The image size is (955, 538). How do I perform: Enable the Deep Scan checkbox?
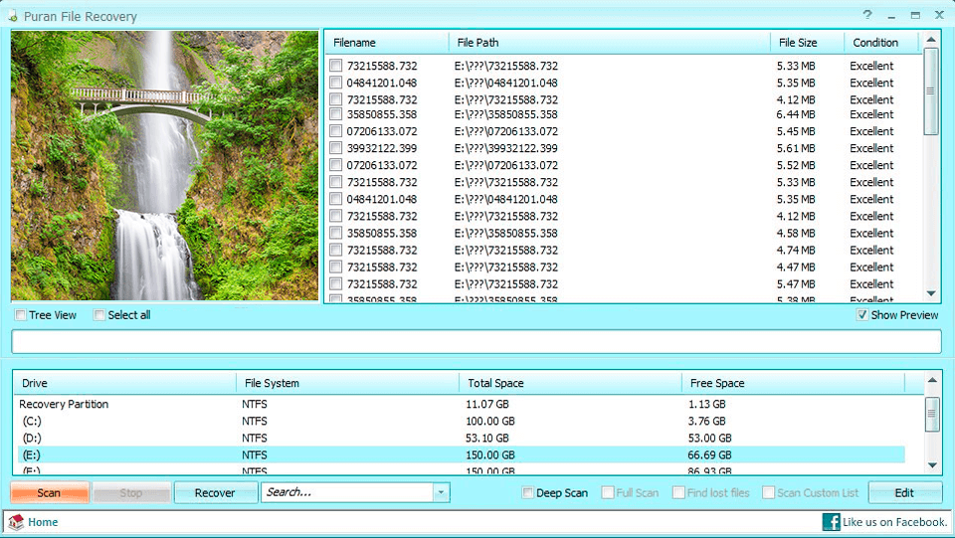(x=528, y=493)
